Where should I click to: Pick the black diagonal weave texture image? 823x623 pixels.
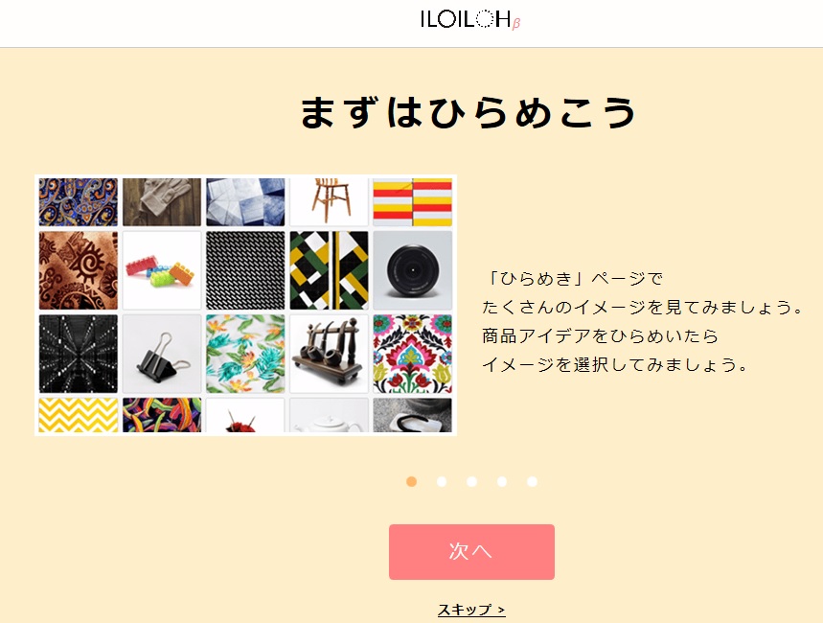[245, 270]
